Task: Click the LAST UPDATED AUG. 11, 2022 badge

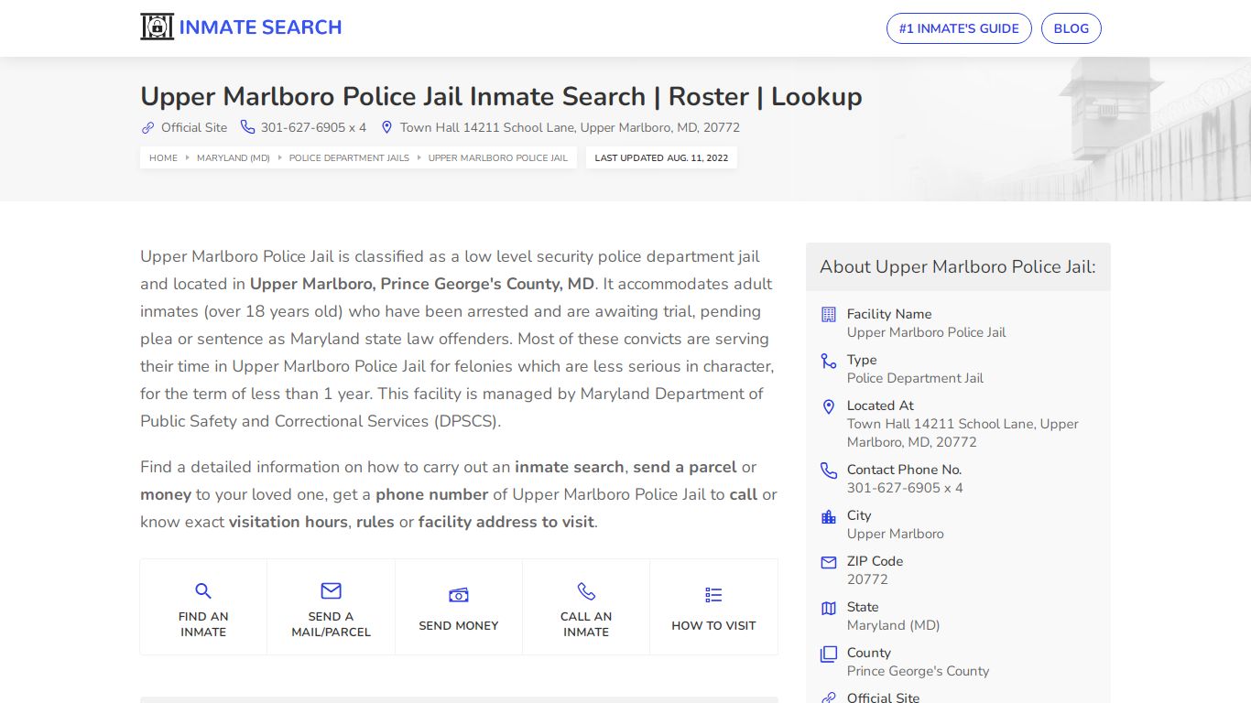Action: pyautogui.click(x=661, y=158)
